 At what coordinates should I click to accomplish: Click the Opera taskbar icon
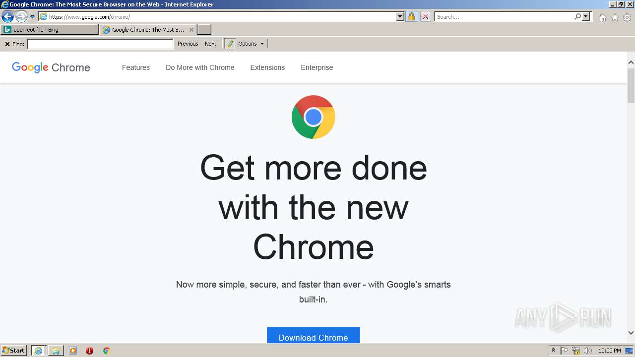tap(90, 351)
